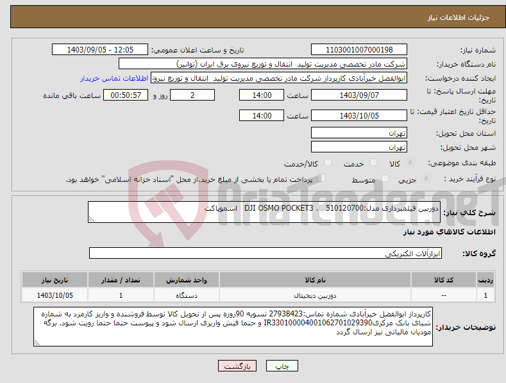Viewport: 506px width, 383px height.
Task: Select the کالا/خدمت radio button
Action: [328, 163]
